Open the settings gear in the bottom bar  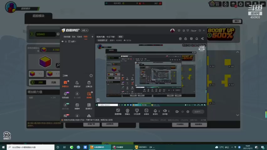coord(188,112)
